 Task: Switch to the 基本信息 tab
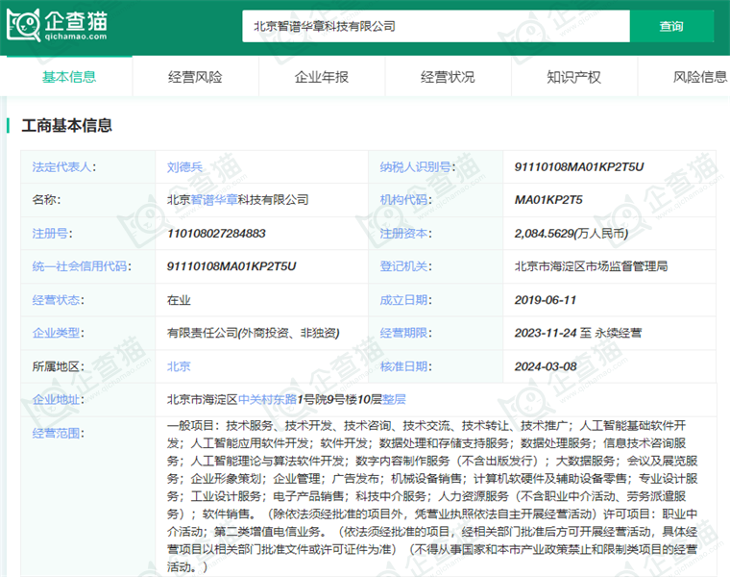point(69,76)
